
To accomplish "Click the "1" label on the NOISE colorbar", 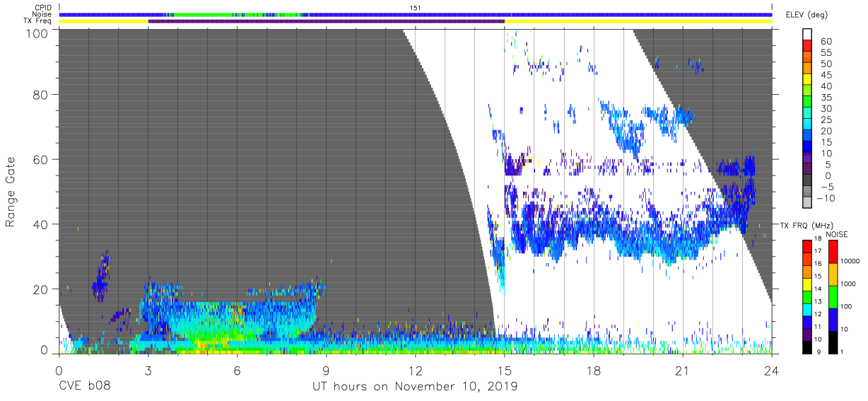I will [841, 351].
